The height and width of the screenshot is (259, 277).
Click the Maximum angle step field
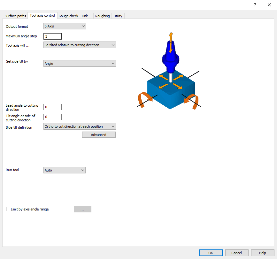(x=52, y=36)
